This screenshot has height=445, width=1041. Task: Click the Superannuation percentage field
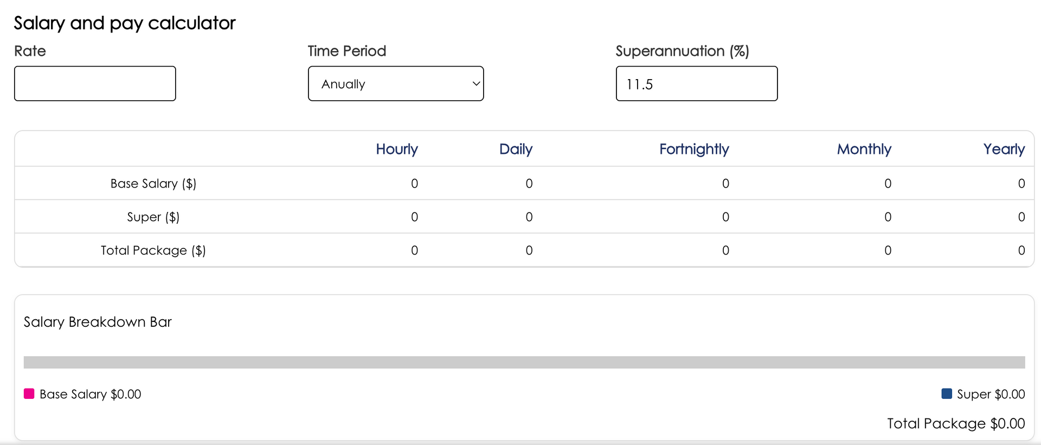point(696,83)
